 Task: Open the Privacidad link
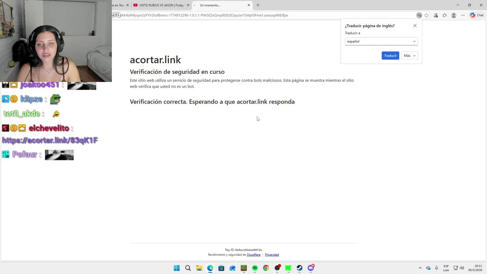pyautogui.click(x=272, y=255)
